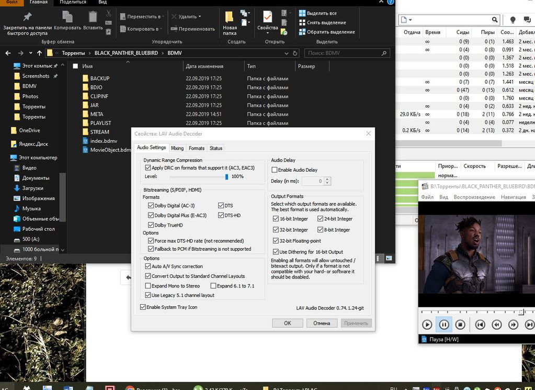Click Select All in the Explorer ribbon
Screen dimensions: 535x390
coord(317,13)
